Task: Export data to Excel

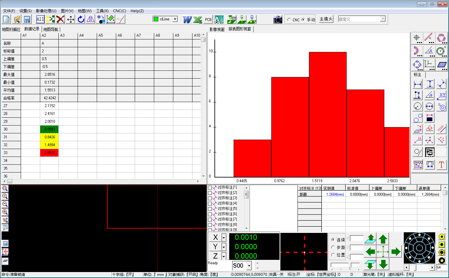Action: [197, 19]
